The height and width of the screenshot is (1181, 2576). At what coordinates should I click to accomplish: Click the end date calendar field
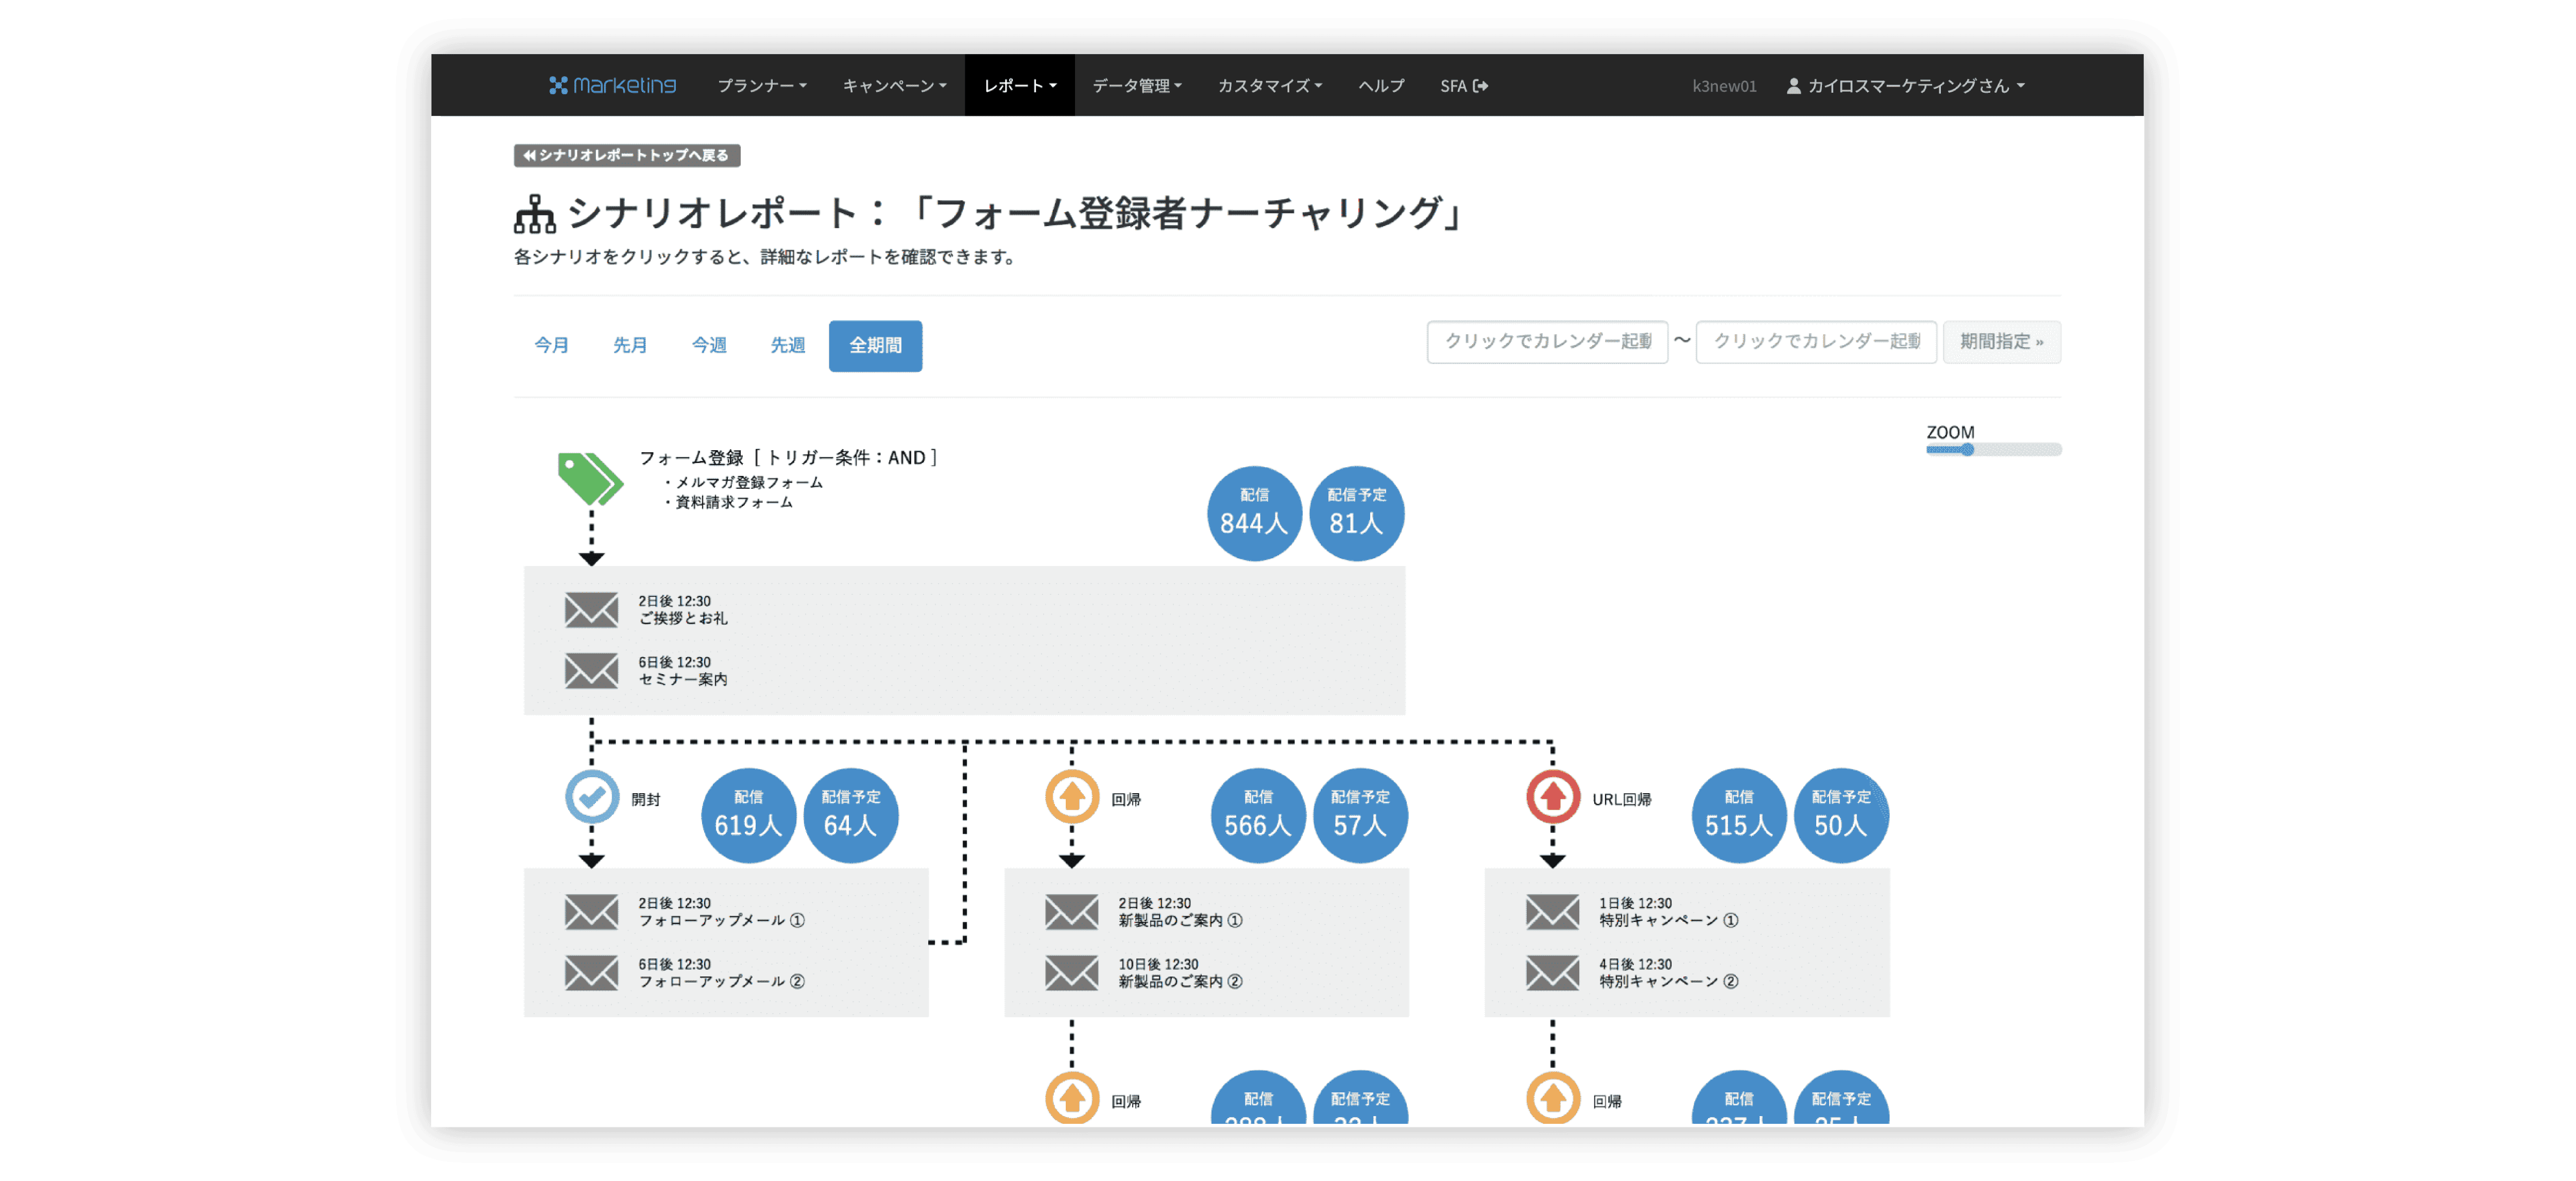coord(1816,341)
